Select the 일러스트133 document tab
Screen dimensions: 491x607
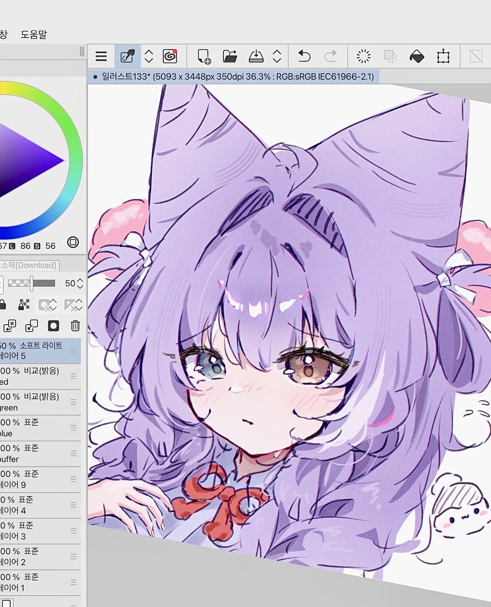click(234, 77)
